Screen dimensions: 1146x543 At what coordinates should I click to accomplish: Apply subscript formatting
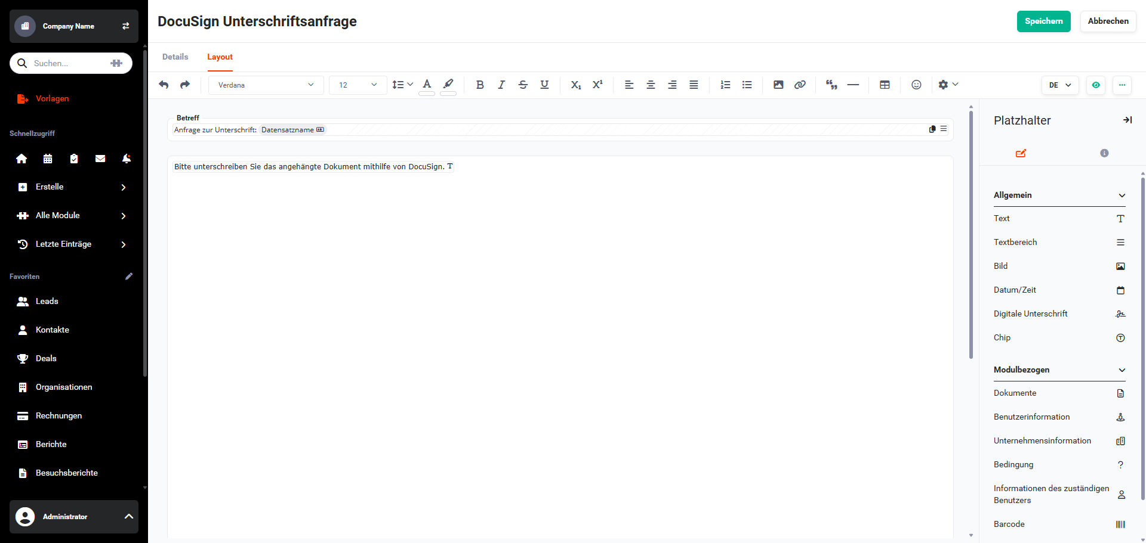pos(576,85)
